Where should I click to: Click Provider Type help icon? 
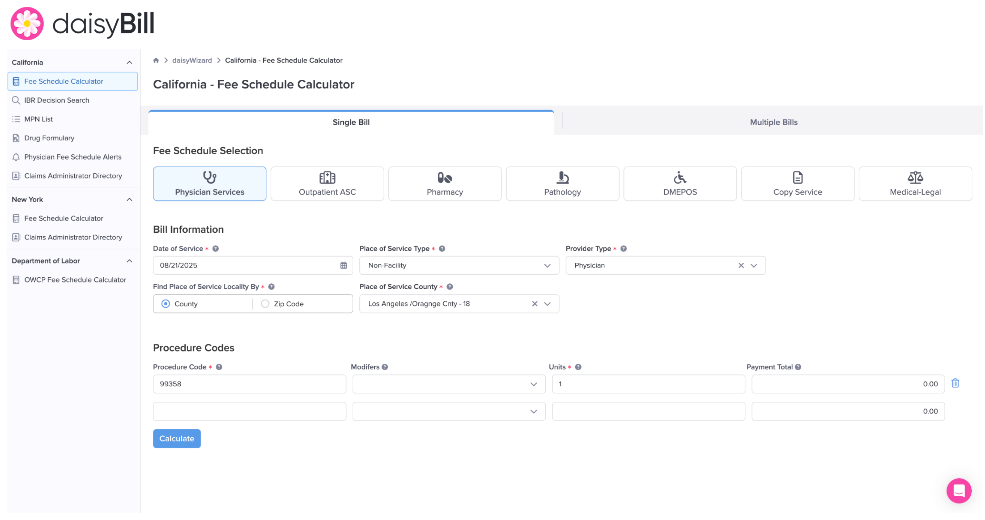pyautogui.click(x=623, y=249)
